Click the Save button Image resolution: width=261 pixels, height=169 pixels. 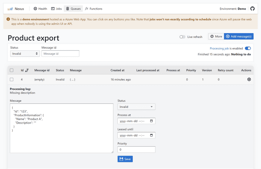[125, 159]
